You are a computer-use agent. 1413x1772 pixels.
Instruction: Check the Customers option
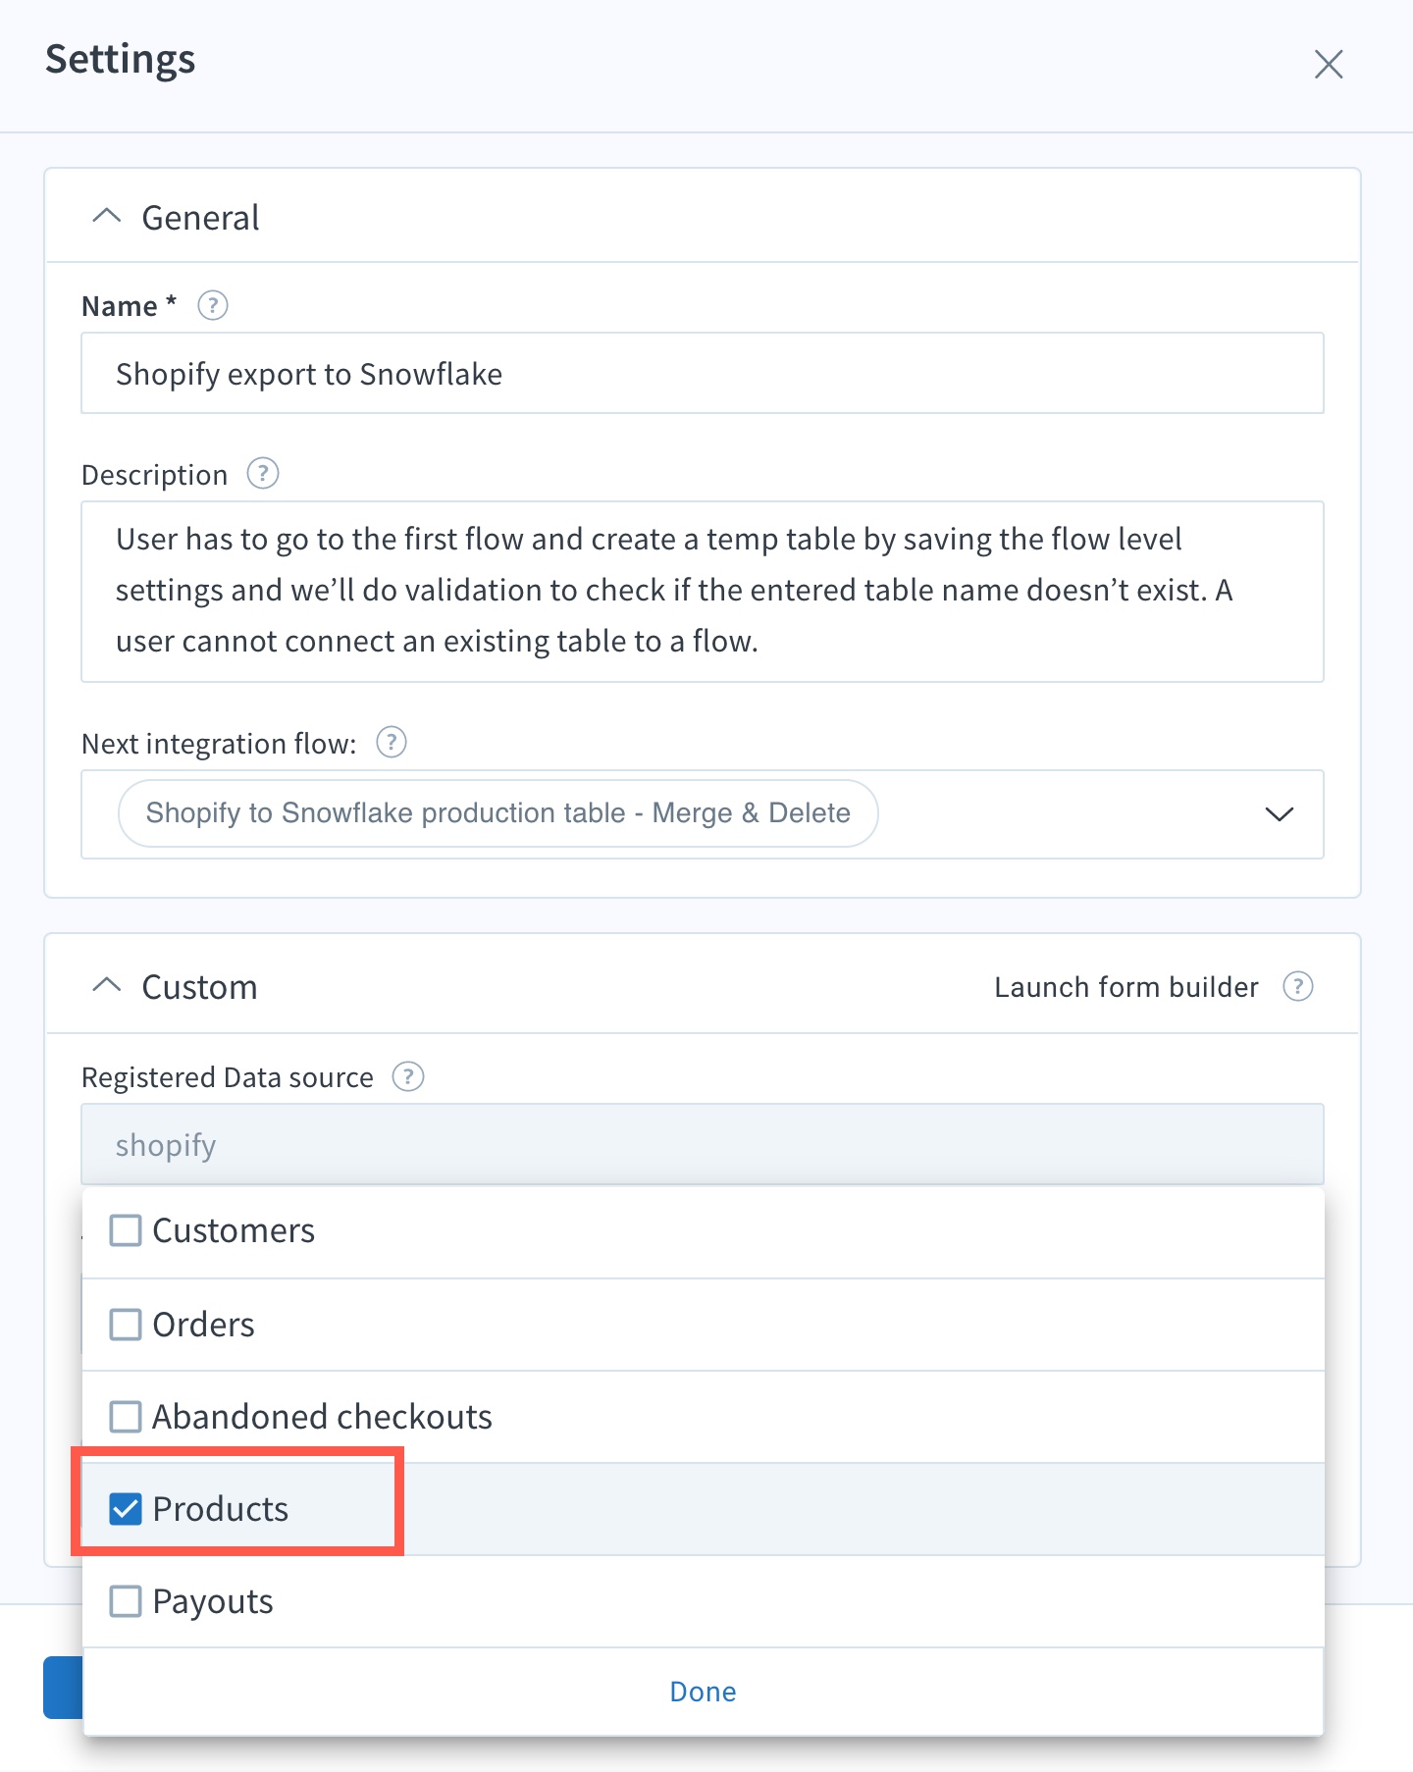pyautogui.click(x=126, y=1230)
